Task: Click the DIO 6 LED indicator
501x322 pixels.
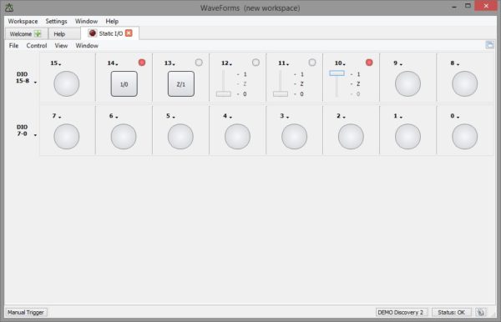Action: coord(124,137)
